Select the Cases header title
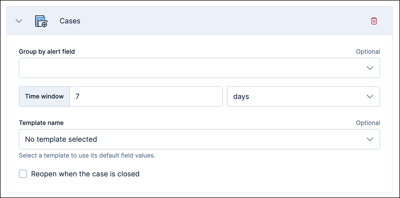The image size is (400, 198). point(70,21)
